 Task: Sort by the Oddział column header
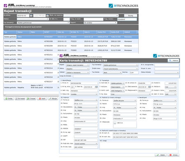pyautogui.click(x=130, y=32)
